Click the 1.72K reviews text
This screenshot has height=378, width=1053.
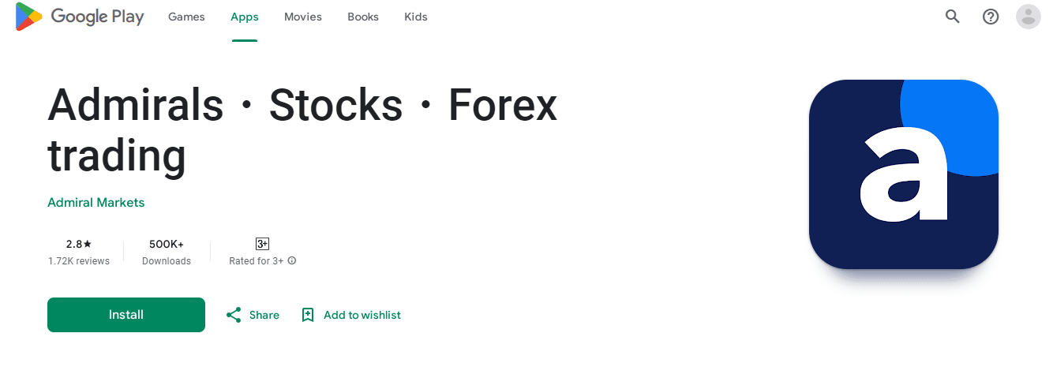coord(79,261)
